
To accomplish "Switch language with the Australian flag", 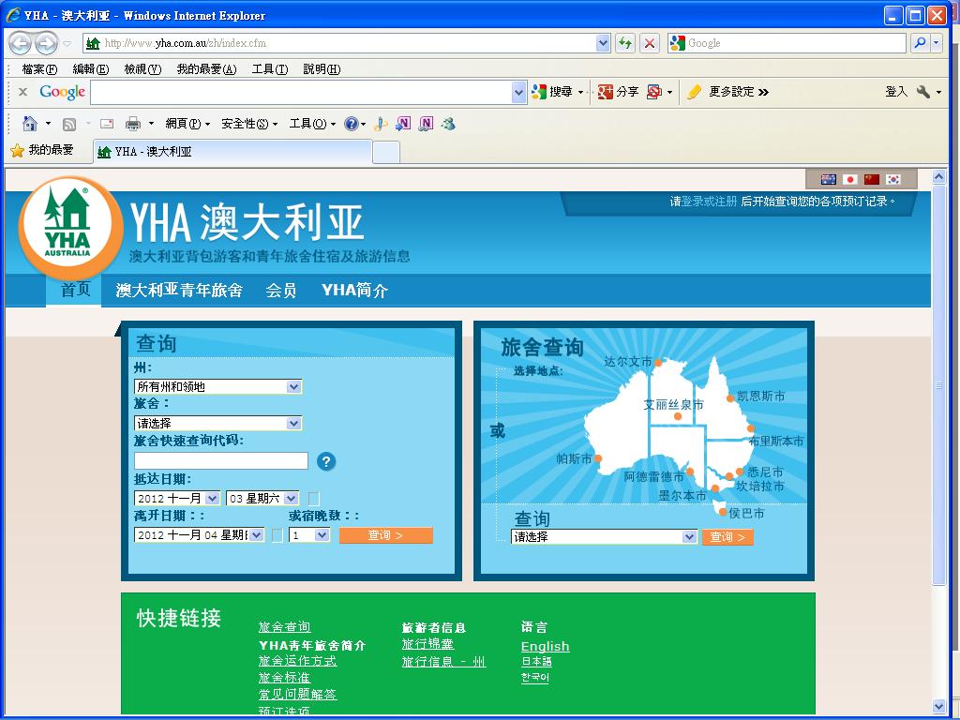I will [x=829, y=179].
